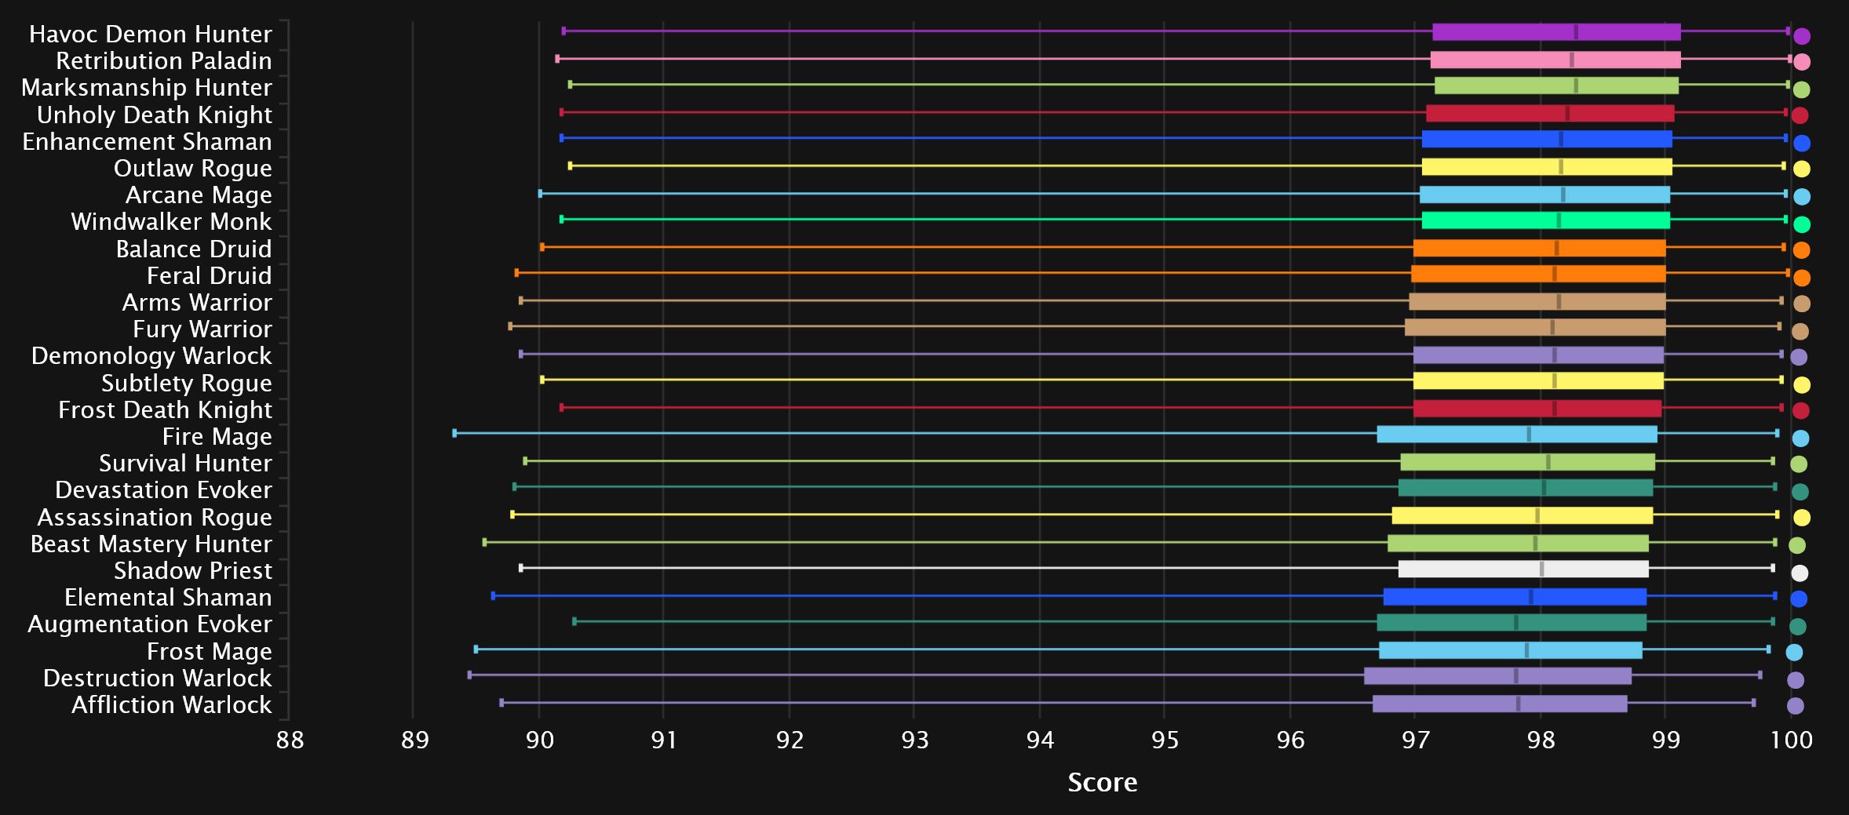Click the Arcane Mage label
The image size is (1849, 815).
(x=199, y=195)
